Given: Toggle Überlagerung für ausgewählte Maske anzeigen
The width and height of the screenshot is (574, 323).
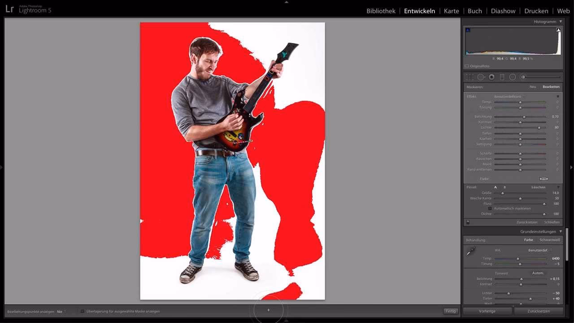Looking at the screenshot, I should point(83,311).
